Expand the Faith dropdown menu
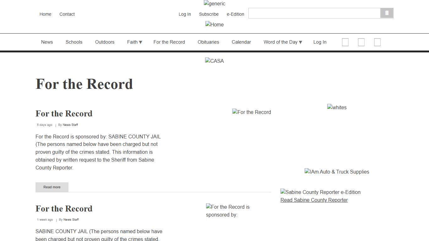 [x=134, y=42]
